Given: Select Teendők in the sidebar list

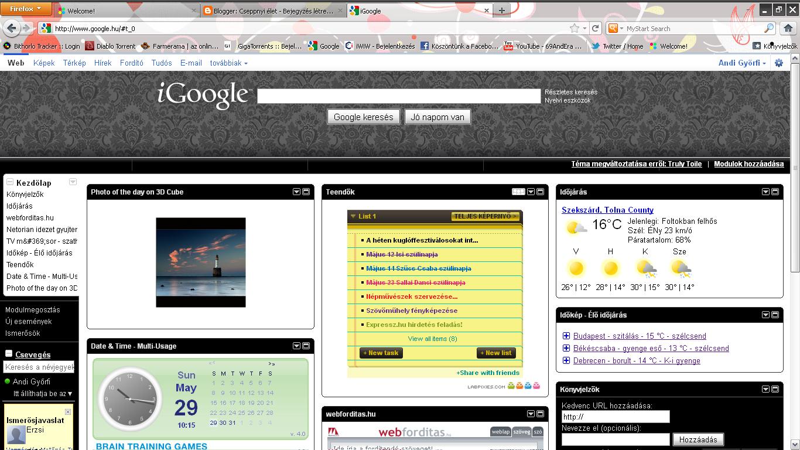Looking at the screenshot, I should pos(20,264).
